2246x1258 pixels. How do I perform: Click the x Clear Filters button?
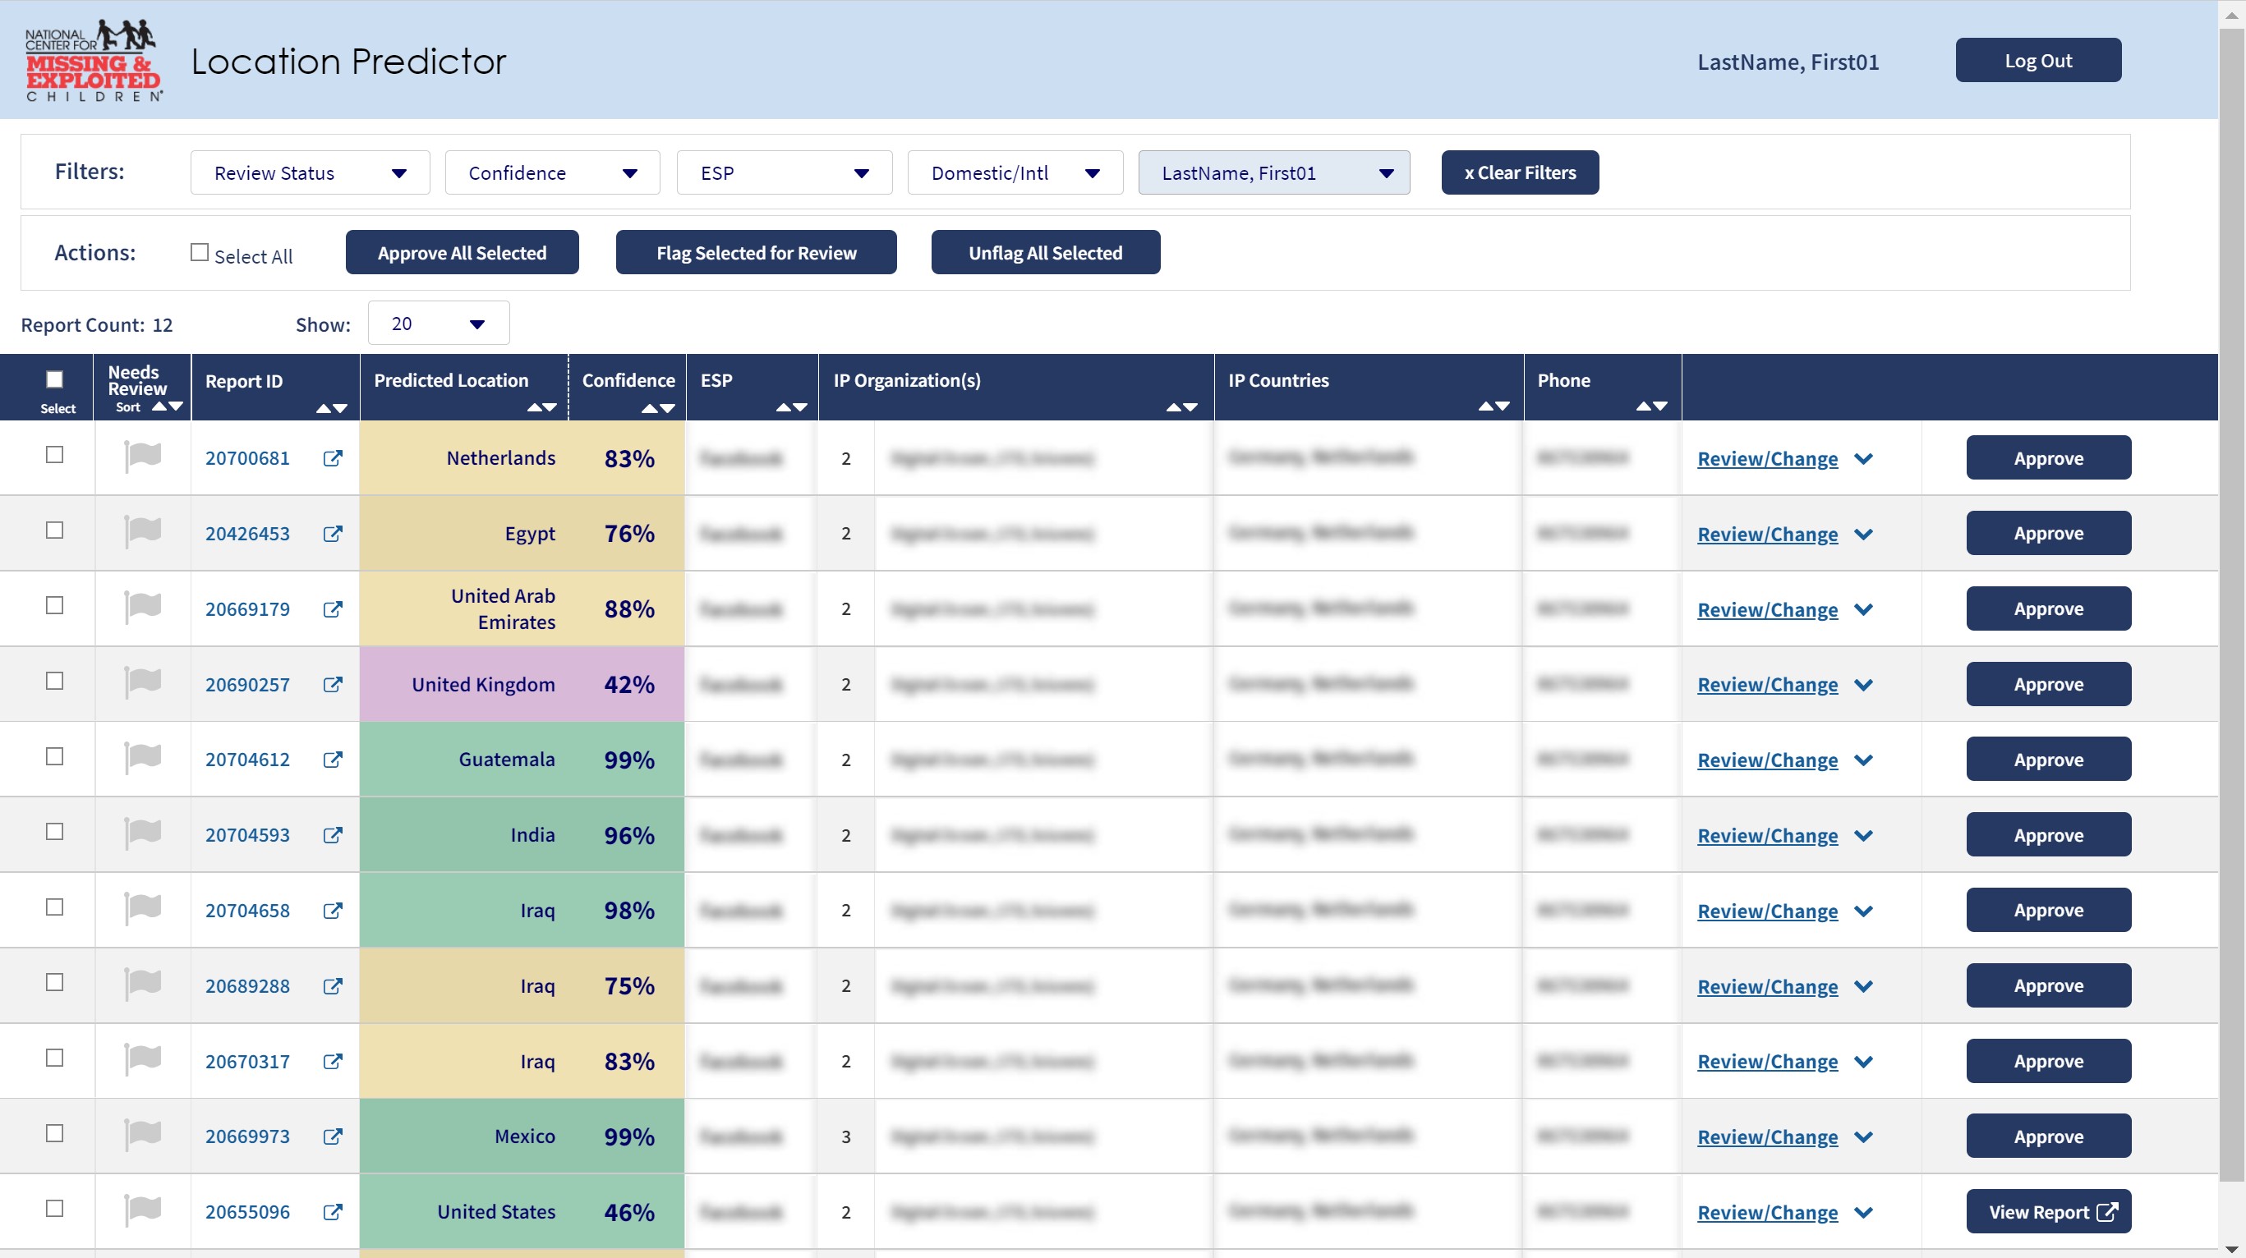[1520, 172]
